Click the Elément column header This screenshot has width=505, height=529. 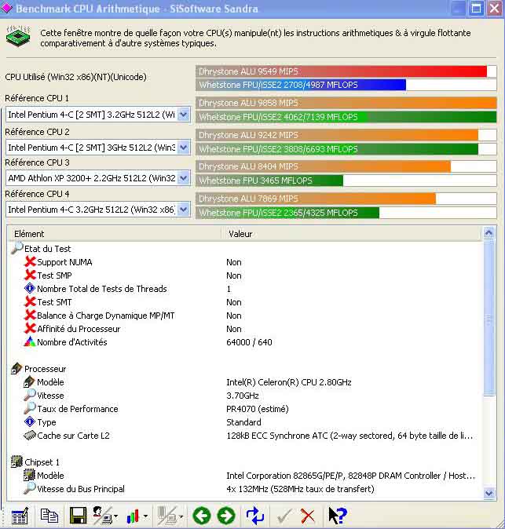pyautogui.click(x=114, y=233)
